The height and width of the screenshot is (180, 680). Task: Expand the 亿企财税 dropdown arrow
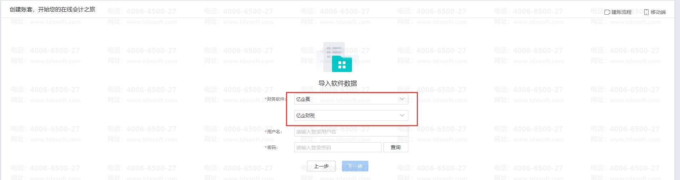click(402, 115)
